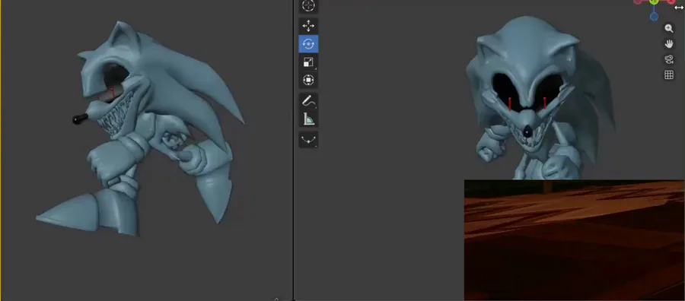Toggle the camera view button
The image size is (685, 301).
[669, 59]
